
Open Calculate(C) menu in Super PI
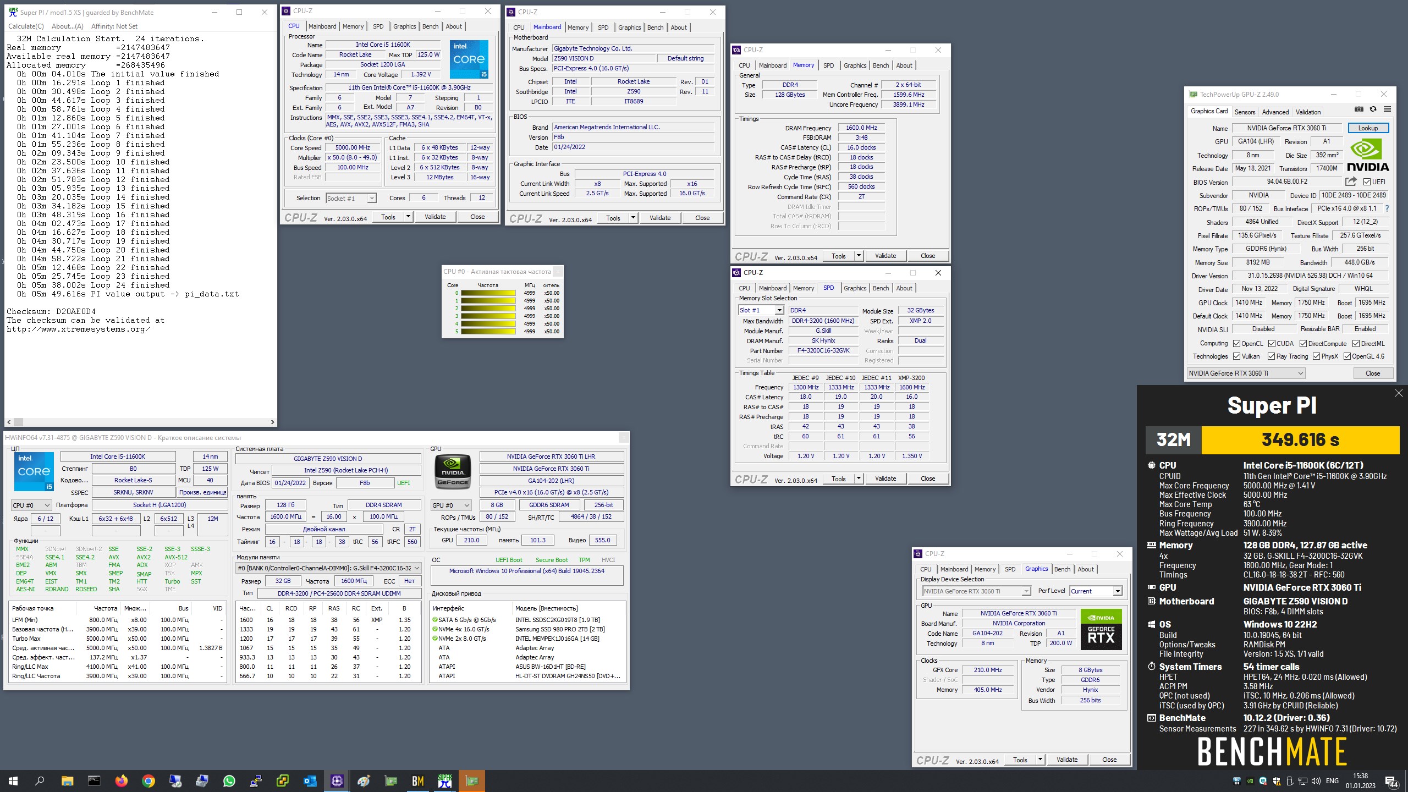coord(26,26)
